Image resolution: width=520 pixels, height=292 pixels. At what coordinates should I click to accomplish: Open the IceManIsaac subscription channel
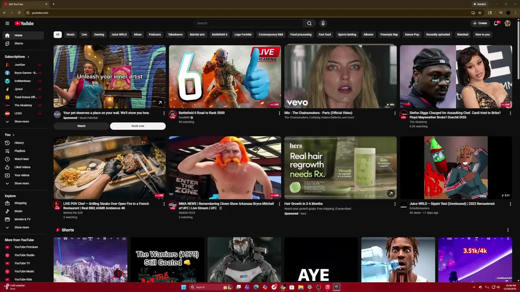(23, 81)
